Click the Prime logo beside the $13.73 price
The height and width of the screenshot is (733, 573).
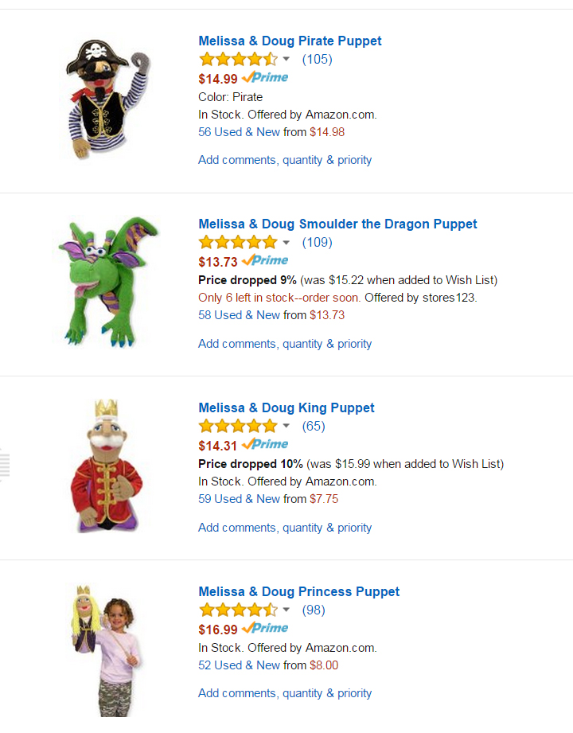pos(265,260)
